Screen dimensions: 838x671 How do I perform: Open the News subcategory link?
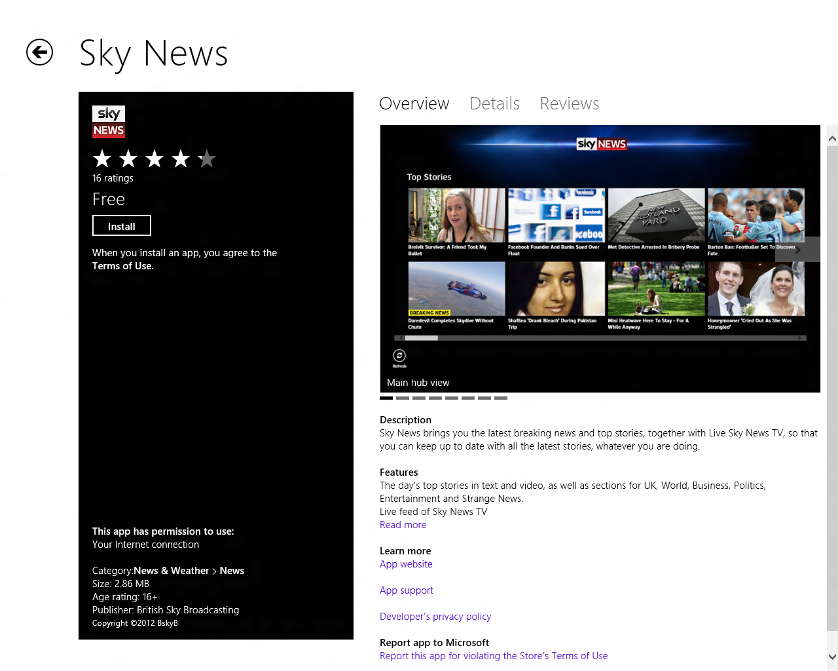[232, 571]
